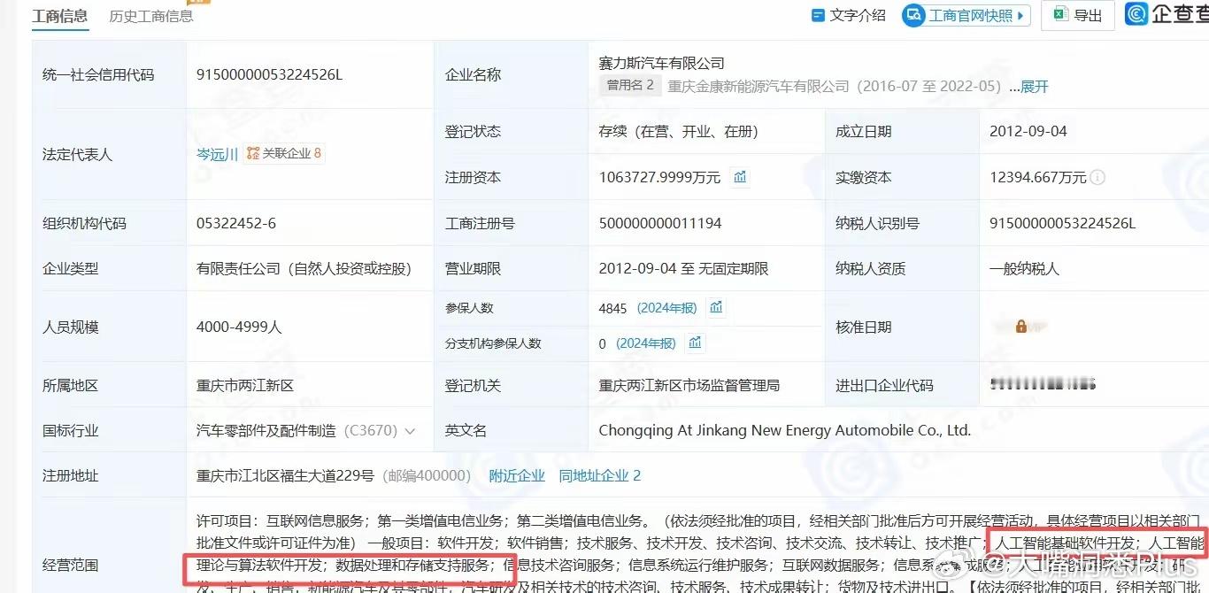This screenshot has height=593, width=1209.
Task: Open legal representative 岑远川 profile
Action: coord(216,153)
